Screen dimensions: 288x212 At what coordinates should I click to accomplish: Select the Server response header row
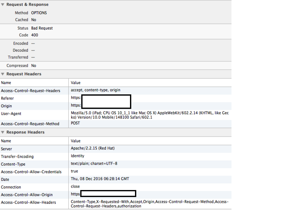coord(6,149)
